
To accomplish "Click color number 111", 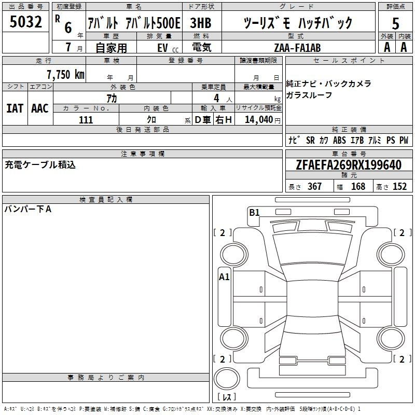I will point(86,120).
